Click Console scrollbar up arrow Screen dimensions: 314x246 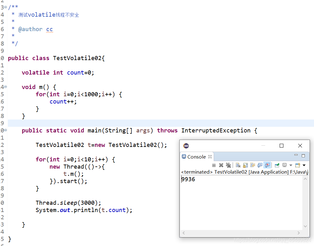[x=305, y=179]
